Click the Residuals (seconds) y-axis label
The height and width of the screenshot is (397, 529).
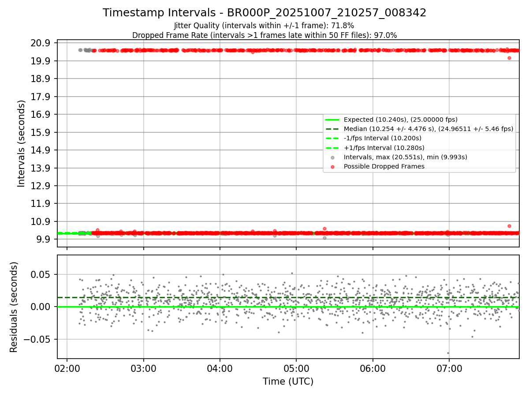[14, 307]
